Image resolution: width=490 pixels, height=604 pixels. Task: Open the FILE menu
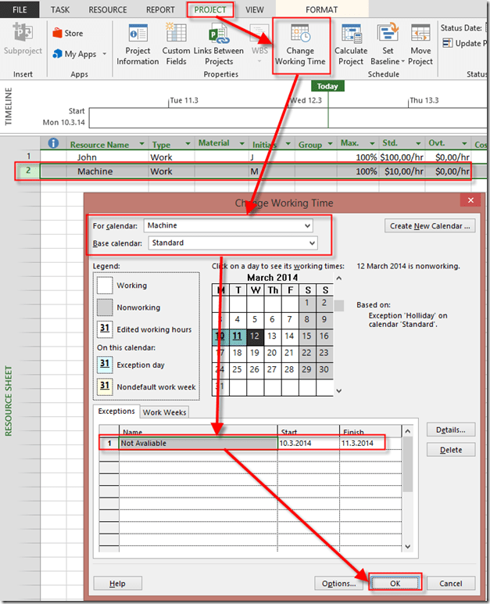tap(19, 10)
